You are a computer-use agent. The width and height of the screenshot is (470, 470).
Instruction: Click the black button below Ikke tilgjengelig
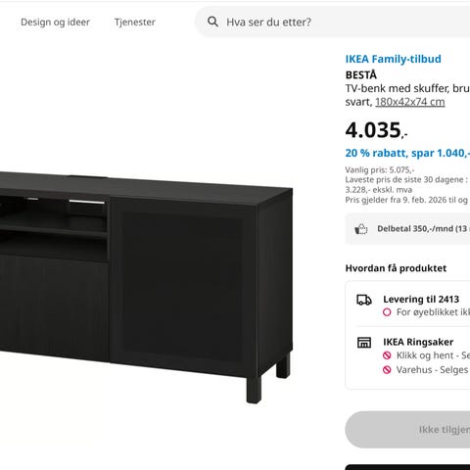tap(407, 467)
